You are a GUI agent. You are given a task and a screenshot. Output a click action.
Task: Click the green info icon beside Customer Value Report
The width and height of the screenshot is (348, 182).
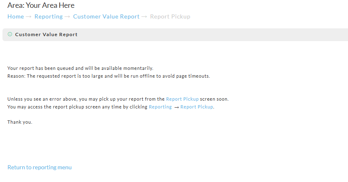[x=10, y=34]
